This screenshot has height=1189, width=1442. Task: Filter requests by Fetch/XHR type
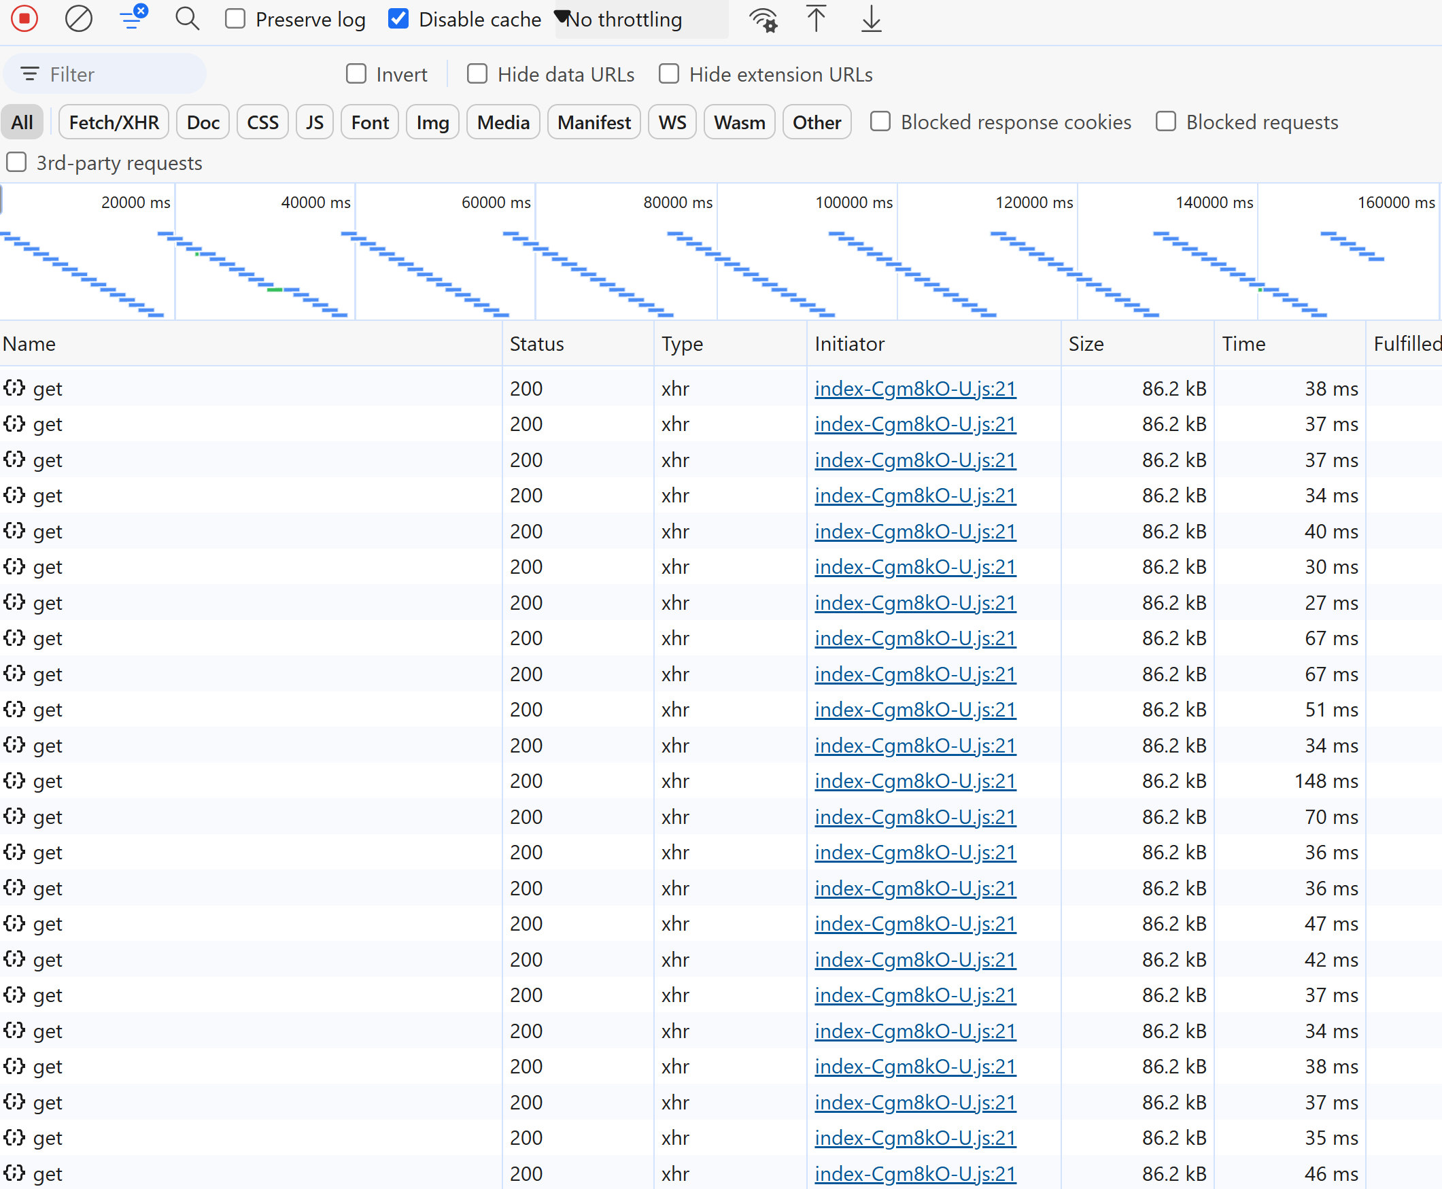[x=114, y=122]
